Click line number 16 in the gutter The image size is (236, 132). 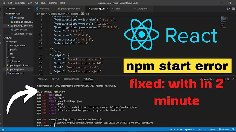coord(41,63)
